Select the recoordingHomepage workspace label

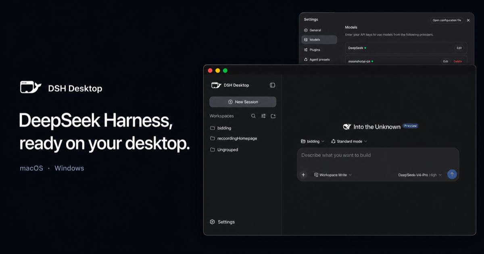237,138
